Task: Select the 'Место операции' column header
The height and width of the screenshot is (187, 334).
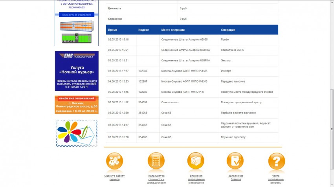Action: click(x=173, y=30)
